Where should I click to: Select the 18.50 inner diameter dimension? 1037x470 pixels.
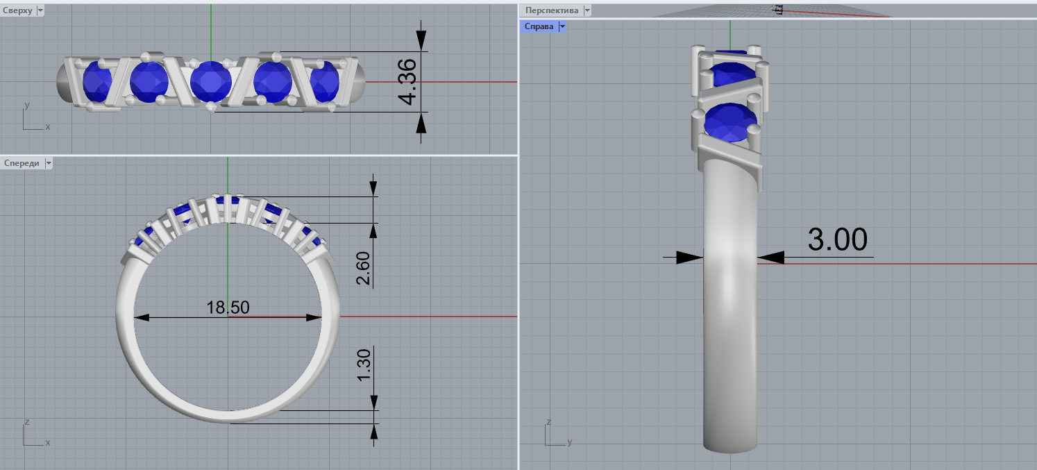(x=228, y=307)
